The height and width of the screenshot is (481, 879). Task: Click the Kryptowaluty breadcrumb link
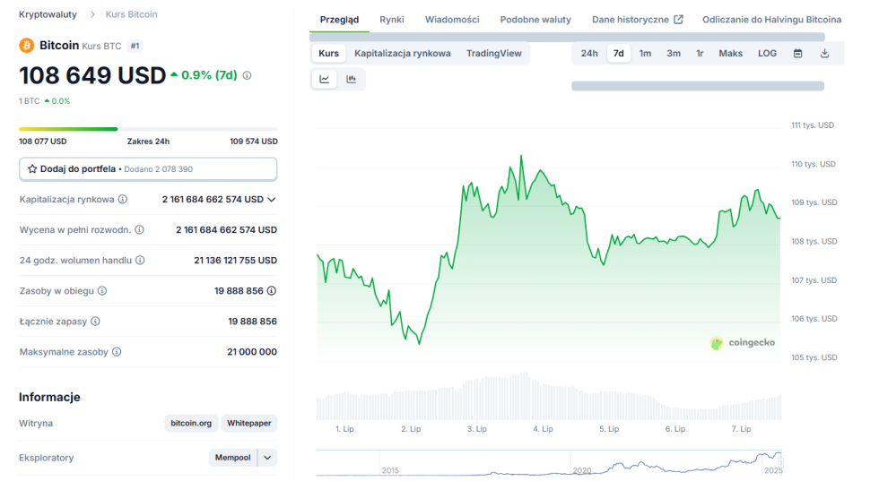48,14
